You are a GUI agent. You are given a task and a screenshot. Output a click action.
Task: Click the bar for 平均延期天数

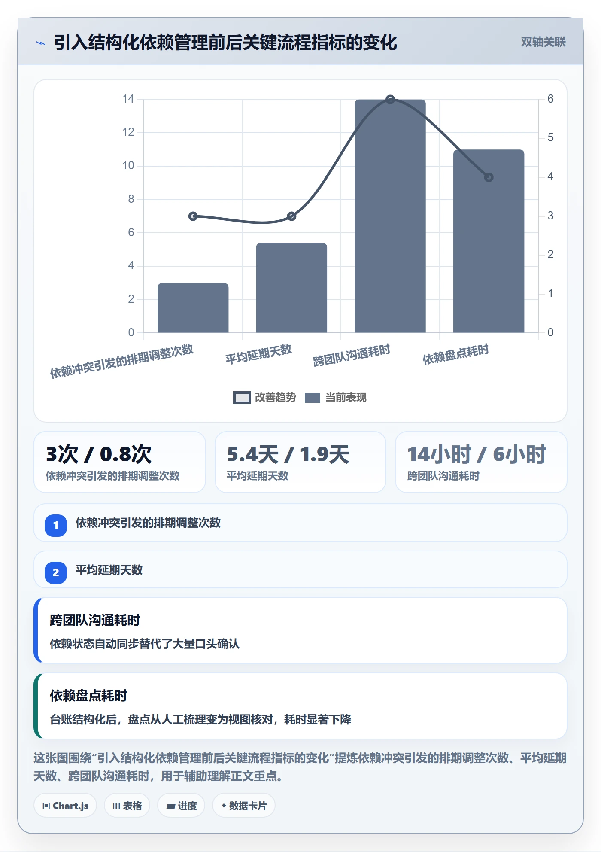(x=291, y=288)
